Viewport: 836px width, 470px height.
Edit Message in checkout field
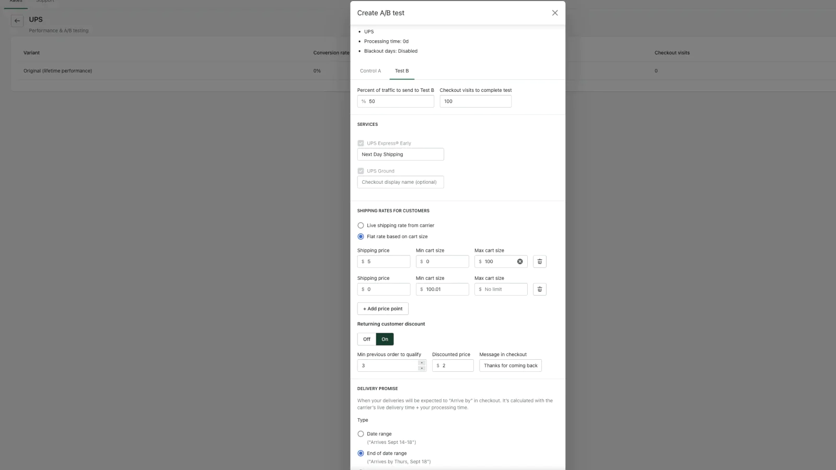(x=510, y=366)
